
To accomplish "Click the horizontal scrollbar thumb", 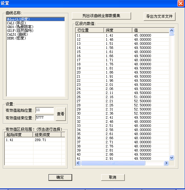I will pos(113,163).
